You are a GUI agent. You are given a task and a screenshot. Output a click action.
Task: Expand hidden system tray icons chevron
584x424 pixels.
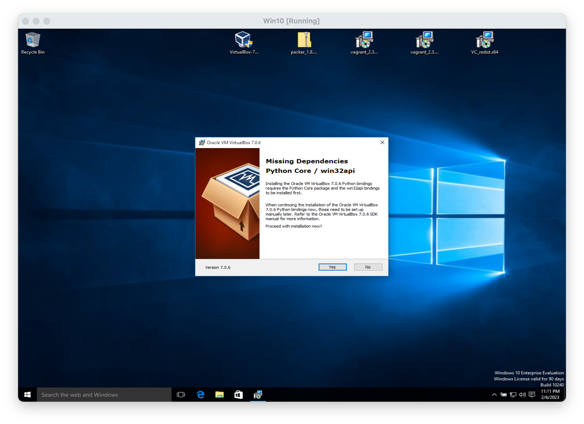click(494, 395)
